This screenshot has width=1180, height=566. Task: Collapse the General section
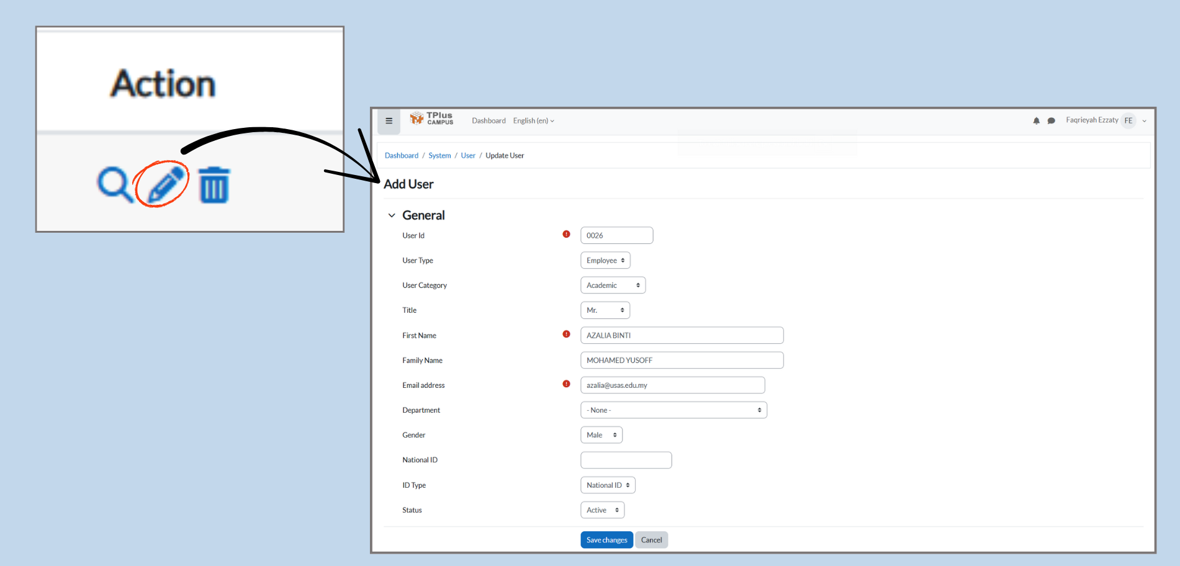[x=392, y=215]
